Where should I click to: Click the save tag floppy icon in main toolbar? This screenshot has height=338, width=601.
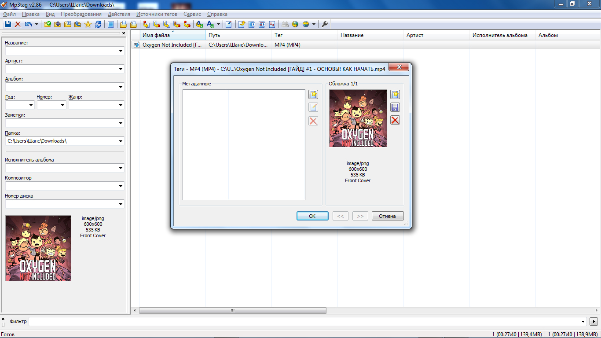coord(8,24)
